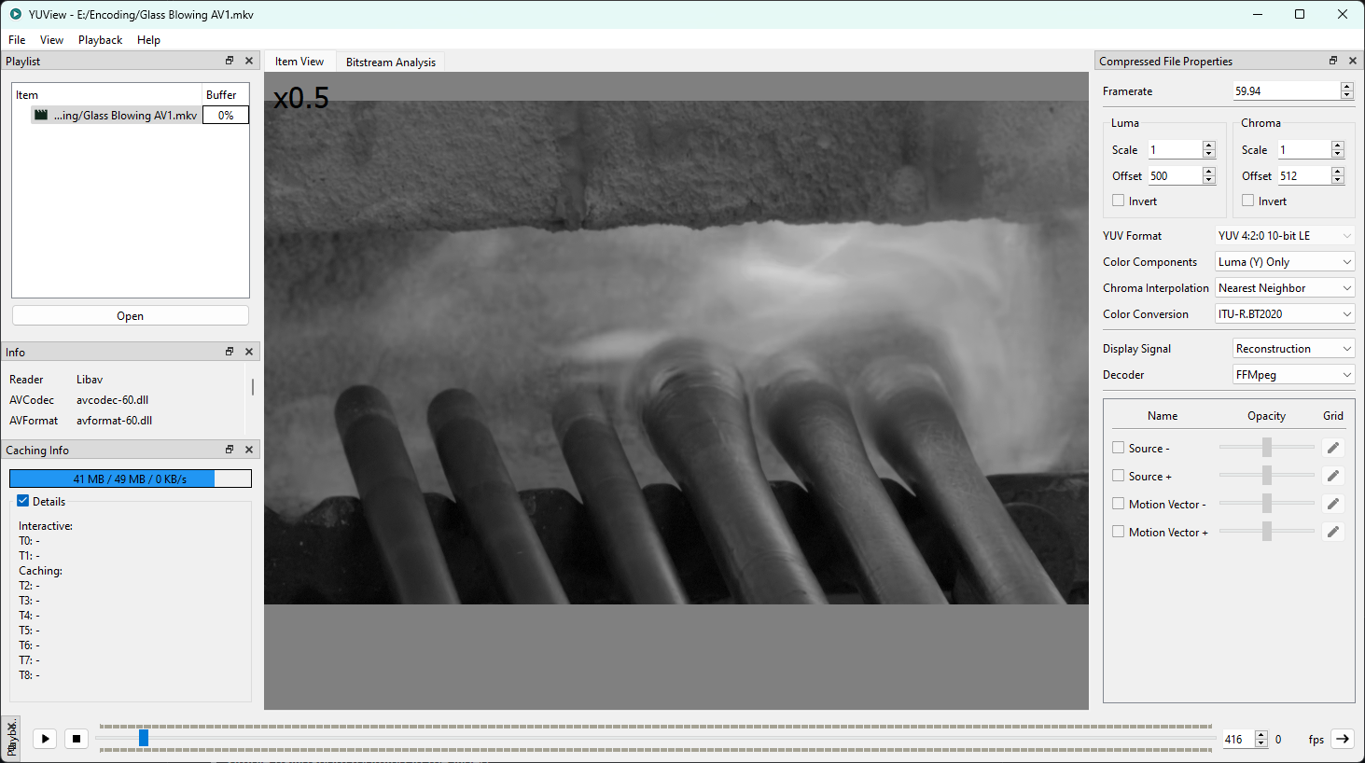Screen dimensions: 1365x763
Task: Enable the Source - overlay checkbox
Action: [1118, 447]
